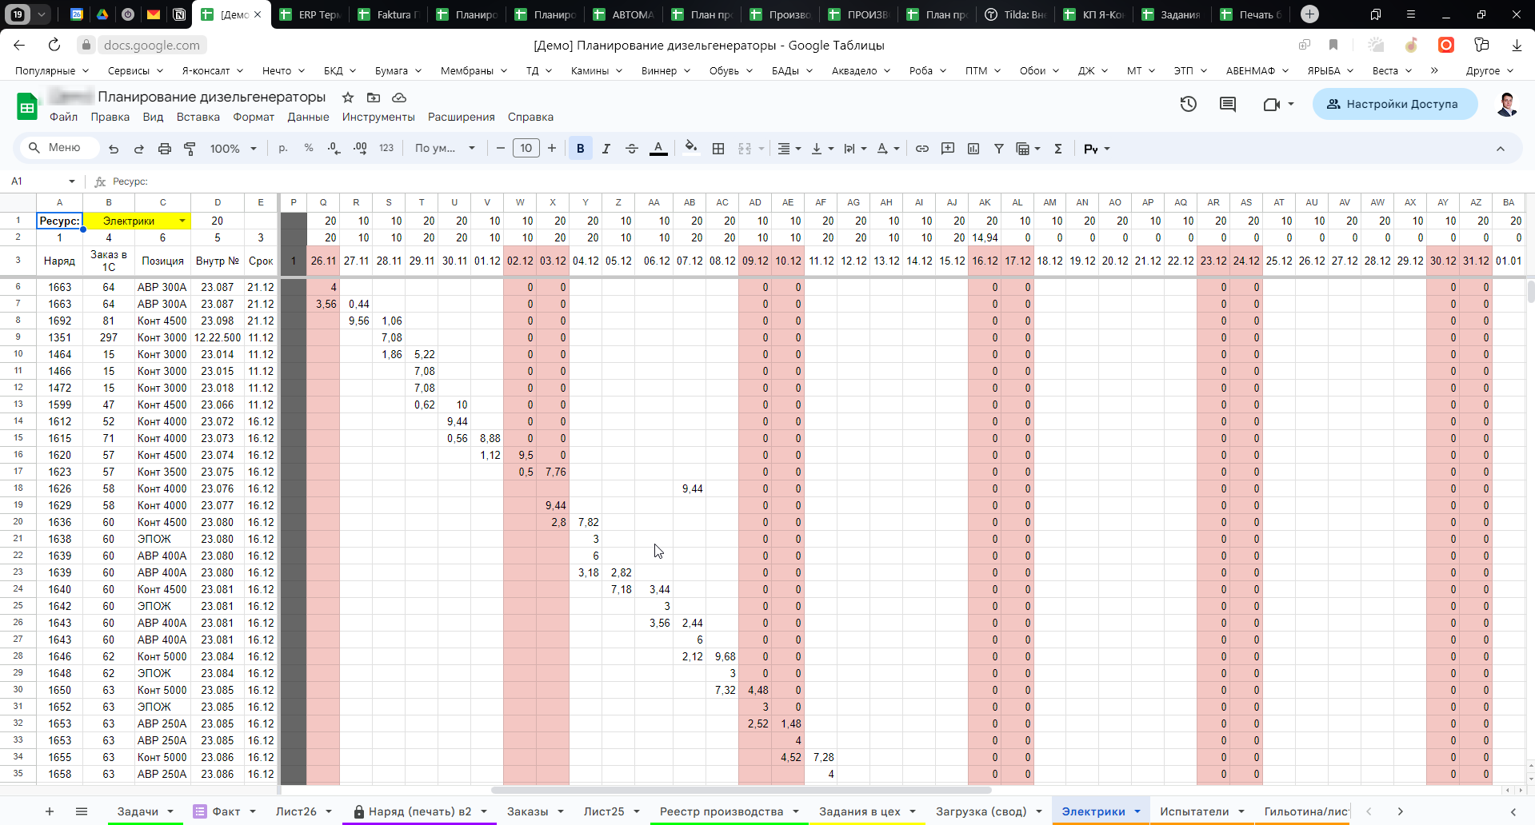Collapse the toolbar with the chevron arrow
The image size is (1535, 825).
click(x=1501, y=149)
